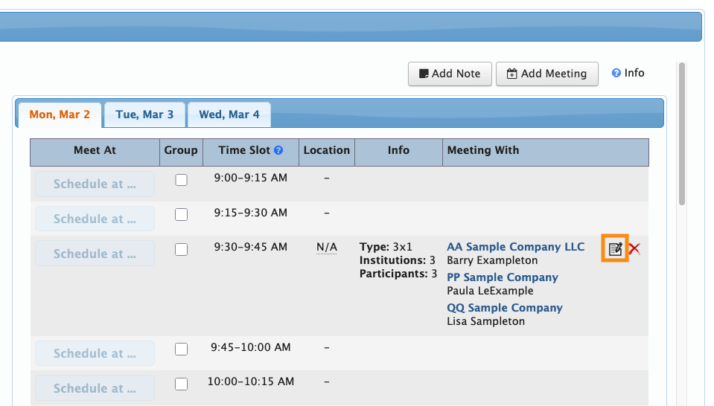
Task: Click the edit meeting pencil icon
Action: (615, 249)
